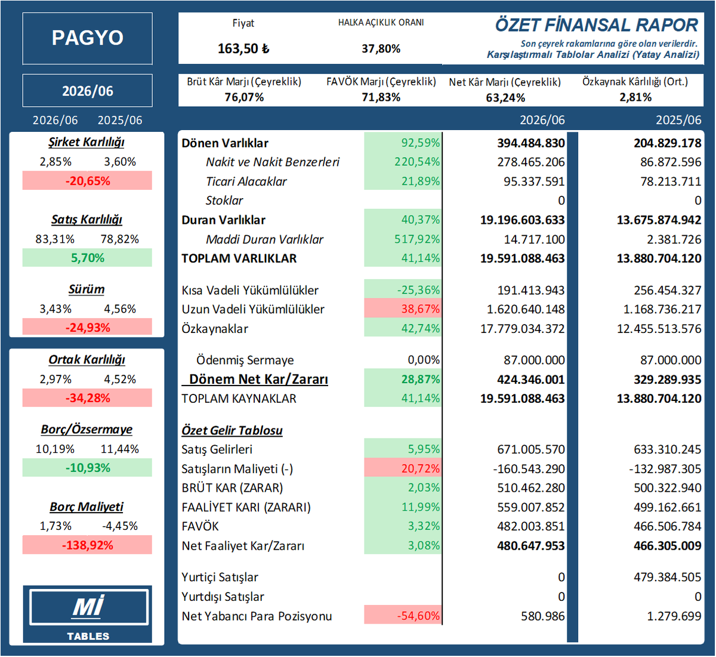Screen dimensions: 716x657
Task: Click the Özkaynaklar row label
Action: coord(215,329)
